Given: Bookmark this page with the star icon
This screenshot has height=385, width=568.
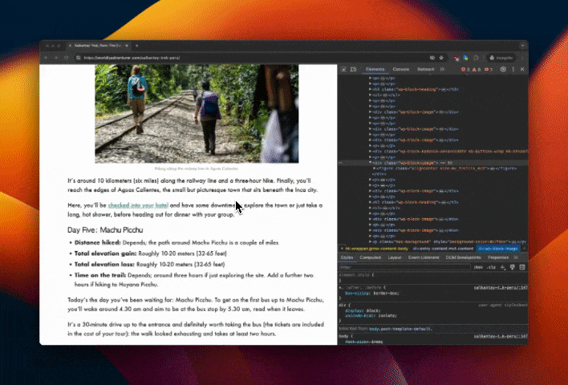Looking at the screenshot, I should coord(441,58).
